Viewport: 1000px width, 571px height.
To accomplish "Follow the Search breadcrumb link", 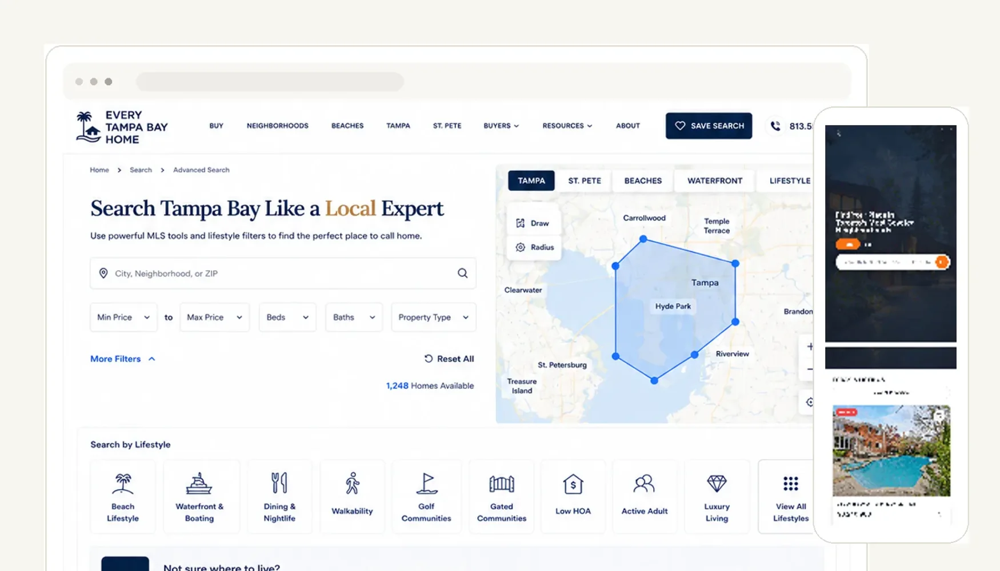I will 141,170.
